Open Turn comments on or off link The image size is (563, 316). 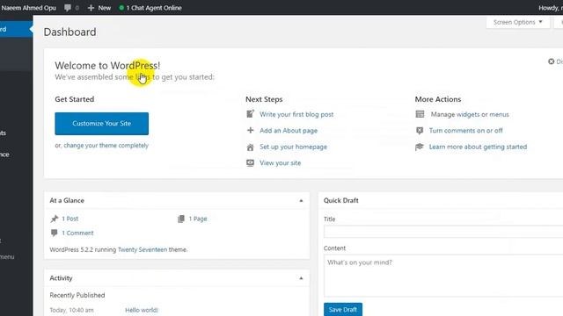(x=465, y=131)
